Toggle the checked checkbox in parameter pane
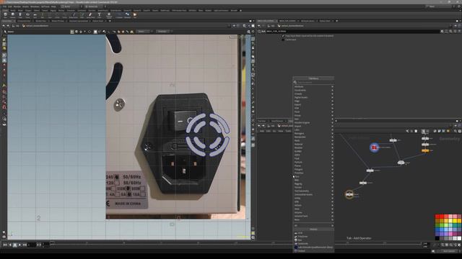462x259 pixels. 283,36
